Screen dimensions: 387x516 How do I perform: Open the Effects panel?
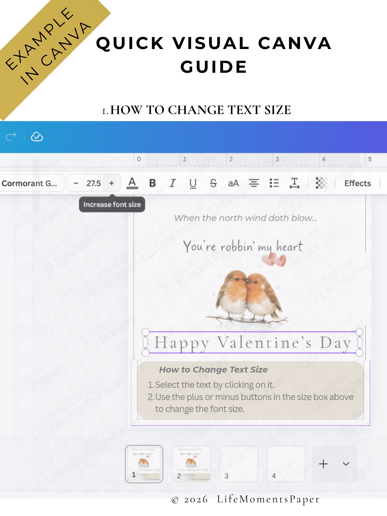[x=358, y=183]
